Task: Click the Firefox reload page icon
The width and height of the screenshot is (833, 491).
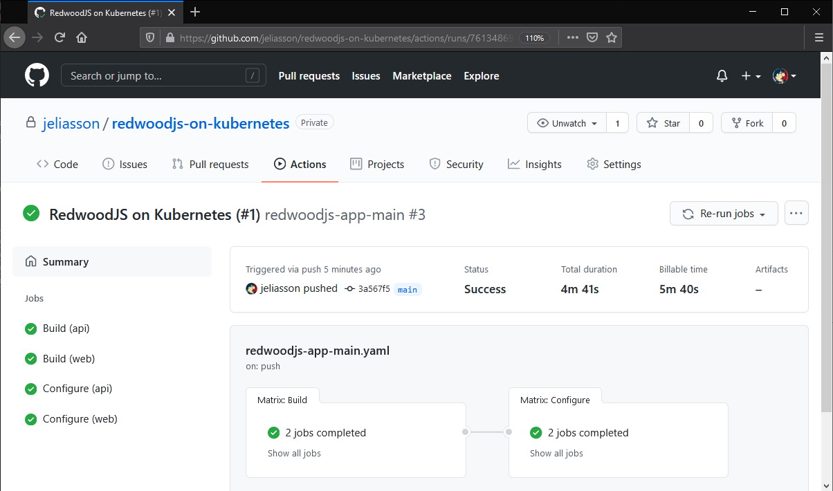Action: [x=60, y=37]
